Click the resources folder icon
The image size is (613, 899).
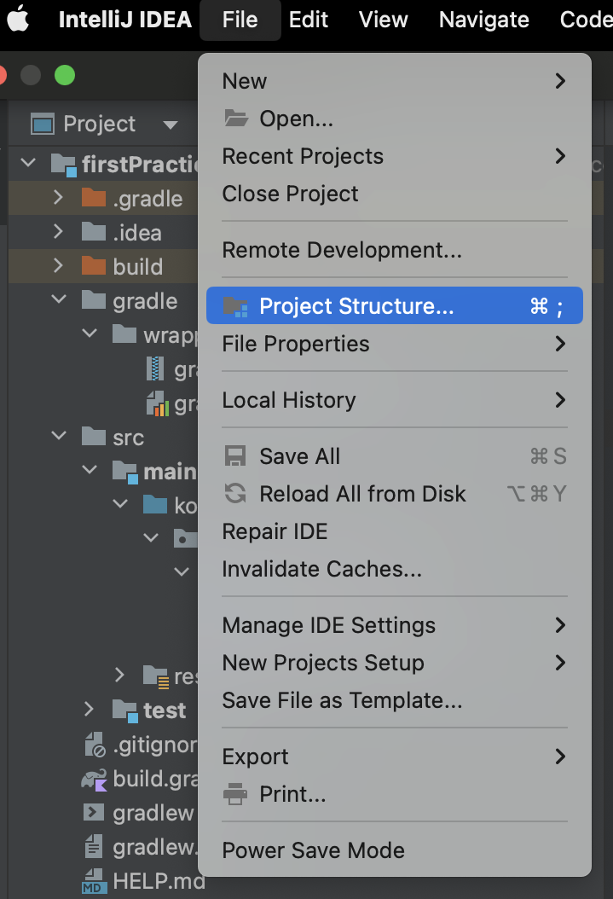(156, 676)
